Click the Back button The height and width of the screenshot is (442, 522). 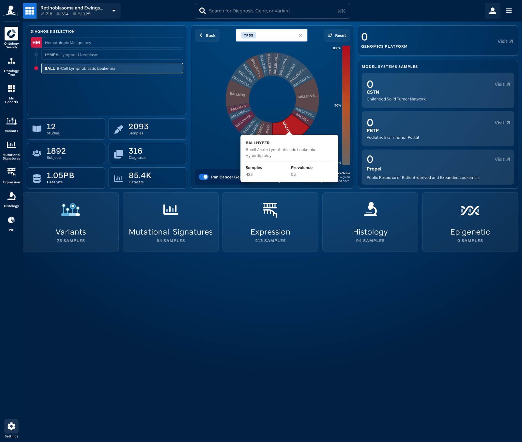(x=207, y=35)
